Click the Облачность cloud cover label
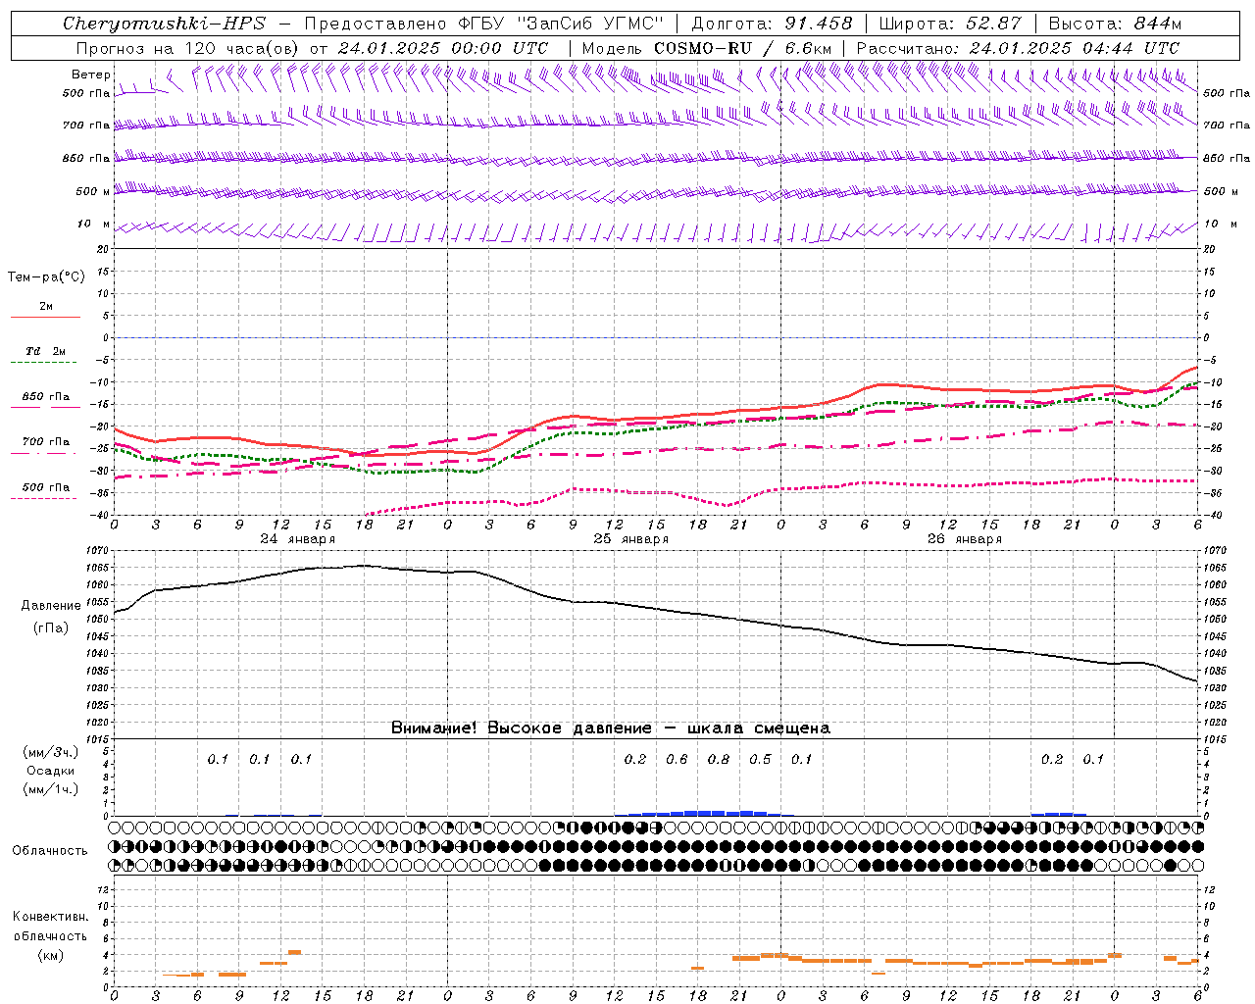Screen dimensions: 1255x1004 (x=50, y=851)
